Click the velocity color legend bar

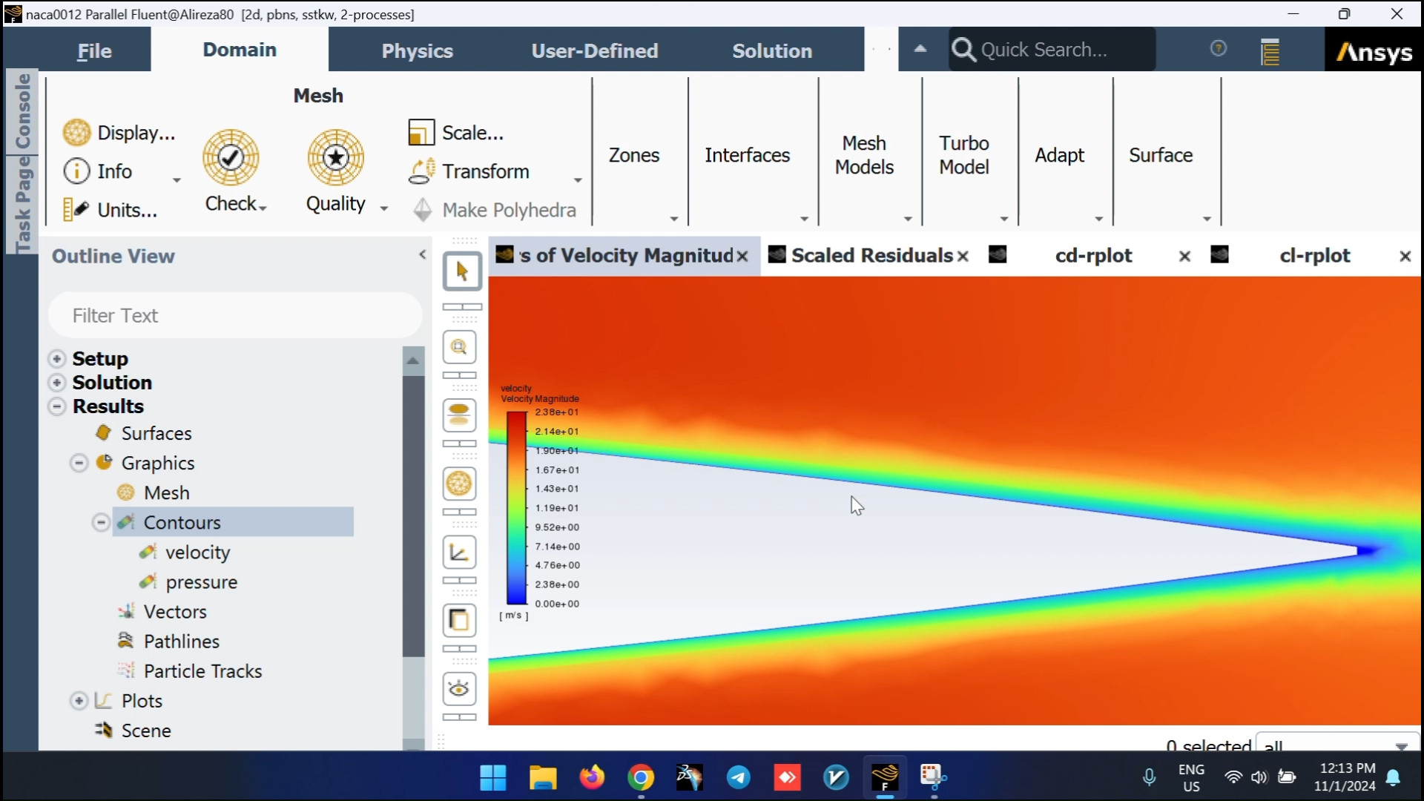coord(516,508)
